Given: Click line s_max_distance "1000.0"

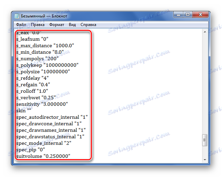Looking at the screenshot, I should pos(45,46).
